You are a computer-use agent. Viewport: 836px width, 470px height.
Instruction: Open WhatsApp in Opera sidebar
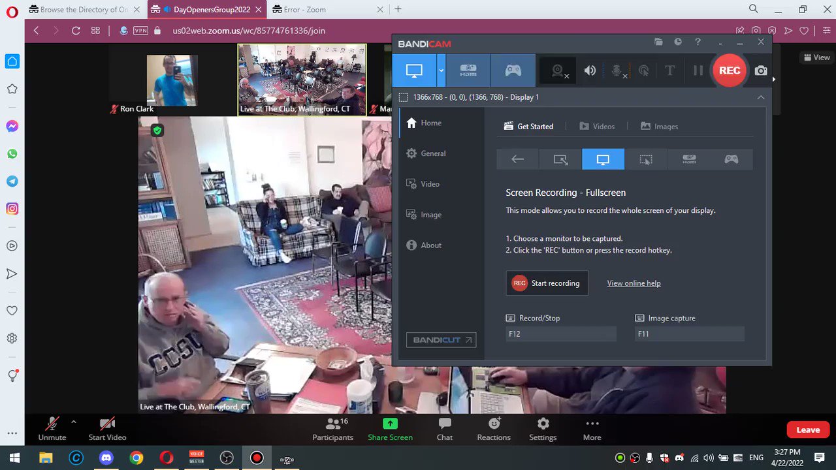tap(12, 154)
